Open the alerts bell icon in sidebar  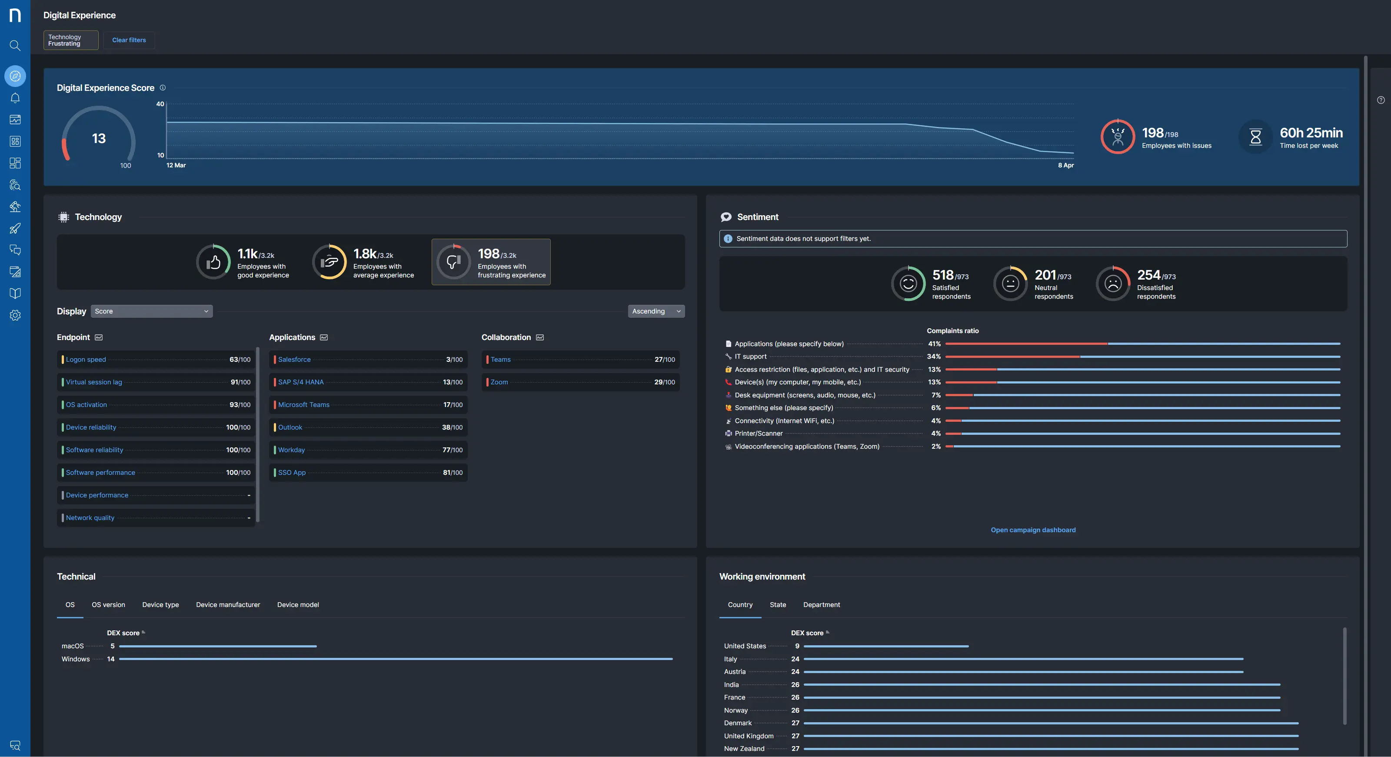pyautogui.click(x=15, y=98)
